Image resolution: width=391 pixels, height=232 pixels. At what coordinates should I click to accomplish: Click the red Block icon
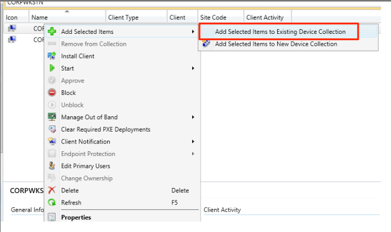point(52,93)
